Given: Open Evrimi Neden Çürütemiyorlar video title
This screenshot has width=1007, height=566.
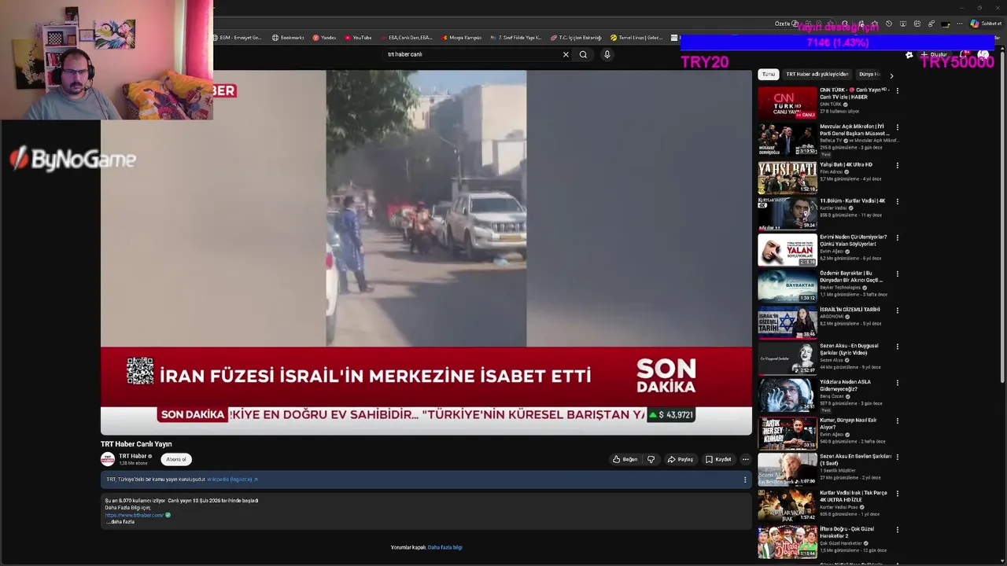Looking at the screenshot, I should (853, 240).
